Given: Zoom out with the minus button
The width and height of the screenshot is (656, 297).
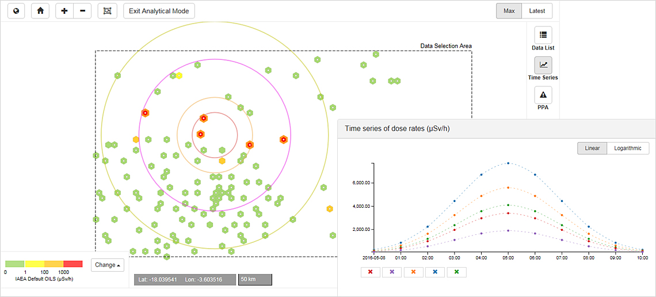Looking at the screenshot, I should tap(82, 11).
